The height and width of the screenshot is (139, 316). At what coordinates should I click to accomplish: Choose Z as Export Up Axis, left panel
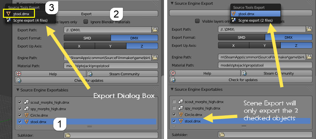tap(142, 46)
